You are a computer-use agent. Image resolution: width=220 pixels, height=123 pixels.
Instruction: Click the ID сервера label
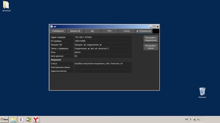[56, 41]
